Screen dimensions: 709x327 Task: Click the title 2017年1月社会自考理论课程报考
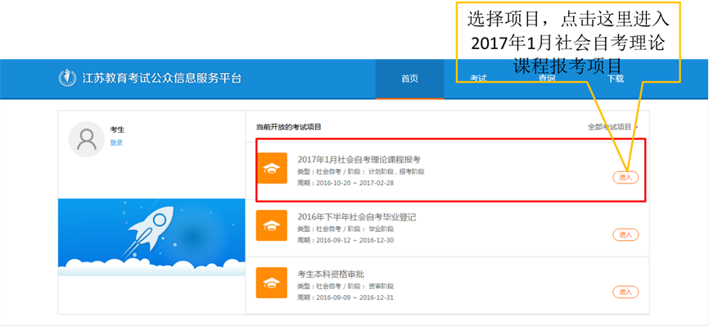click(x=359, y=160)
